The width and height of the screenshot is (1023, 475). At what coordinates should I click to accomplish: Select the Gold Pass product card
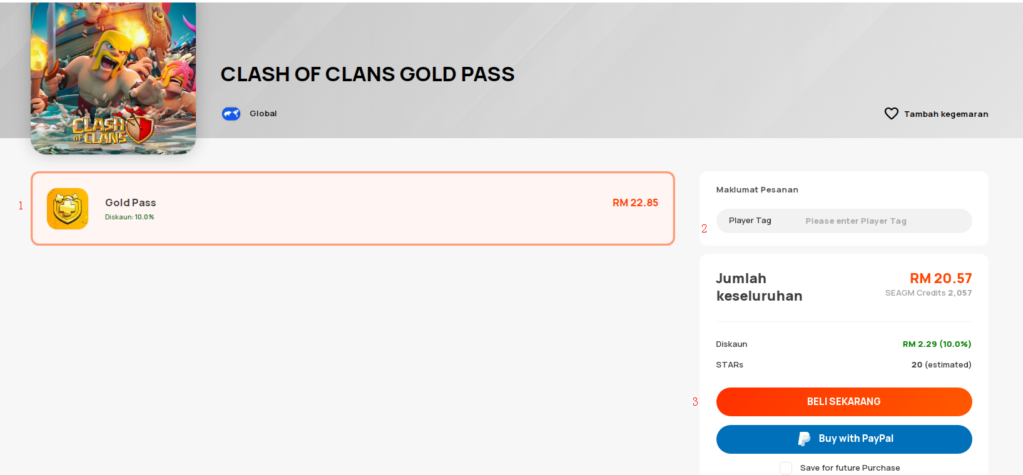[x=353, y=209]
